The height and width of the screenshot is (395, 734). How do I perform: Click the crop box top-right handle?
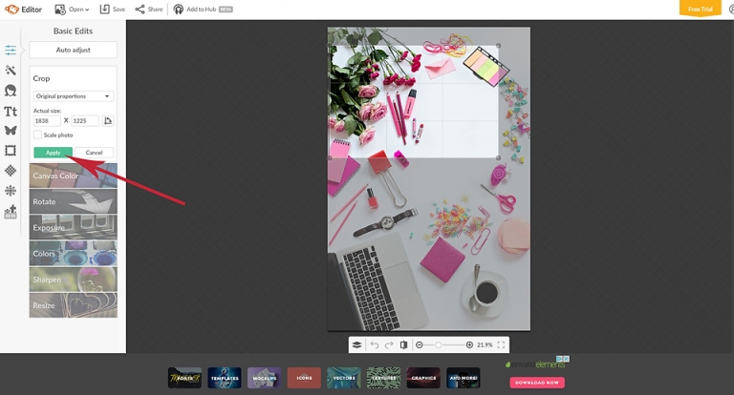point(499,46)
